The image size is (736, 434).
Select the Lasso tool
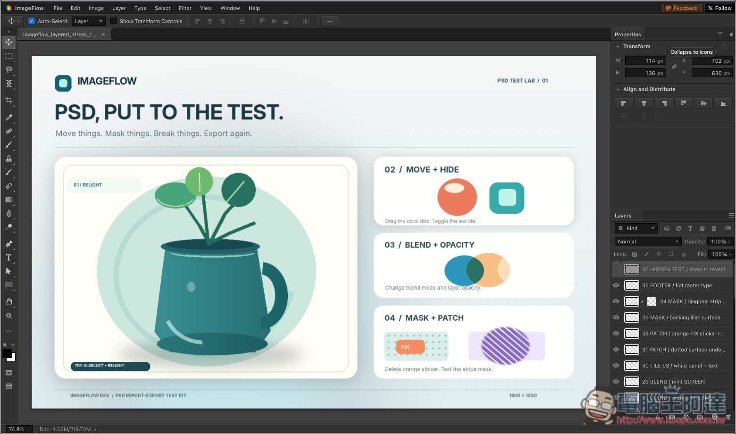click(9, 70)
